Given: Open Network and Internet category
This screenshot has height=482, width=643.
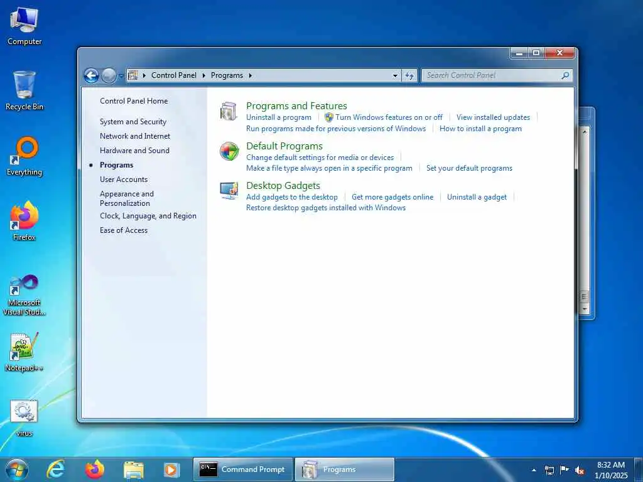Looking at the screenshot, I should 135,136.
